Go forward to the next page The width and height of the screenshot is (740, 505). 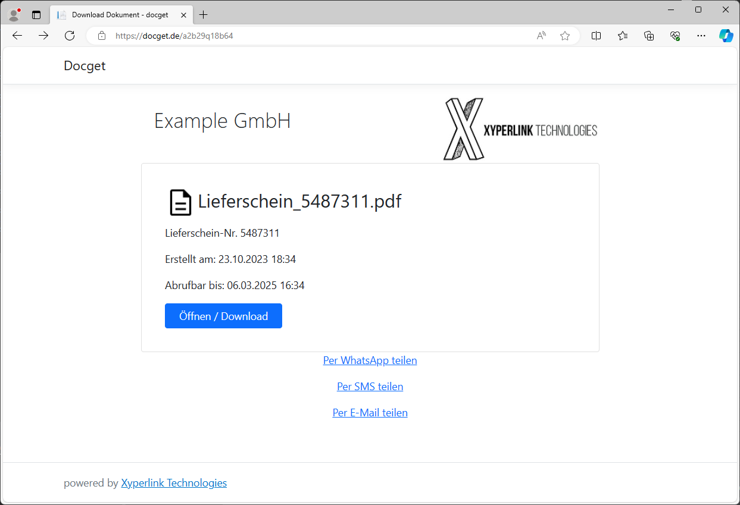43,36
